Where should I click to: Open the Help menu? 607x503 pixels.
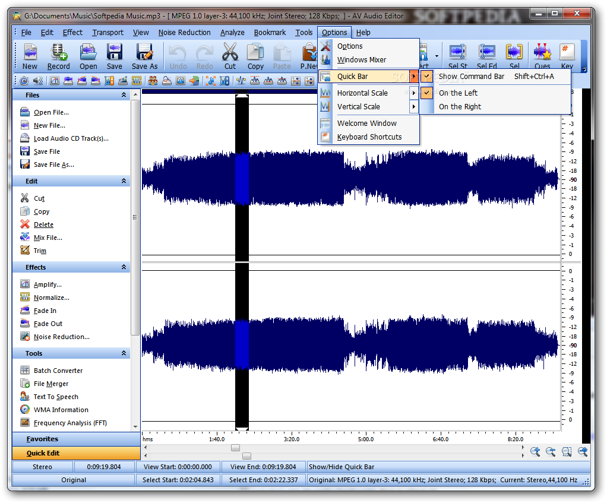coord(363,33)
